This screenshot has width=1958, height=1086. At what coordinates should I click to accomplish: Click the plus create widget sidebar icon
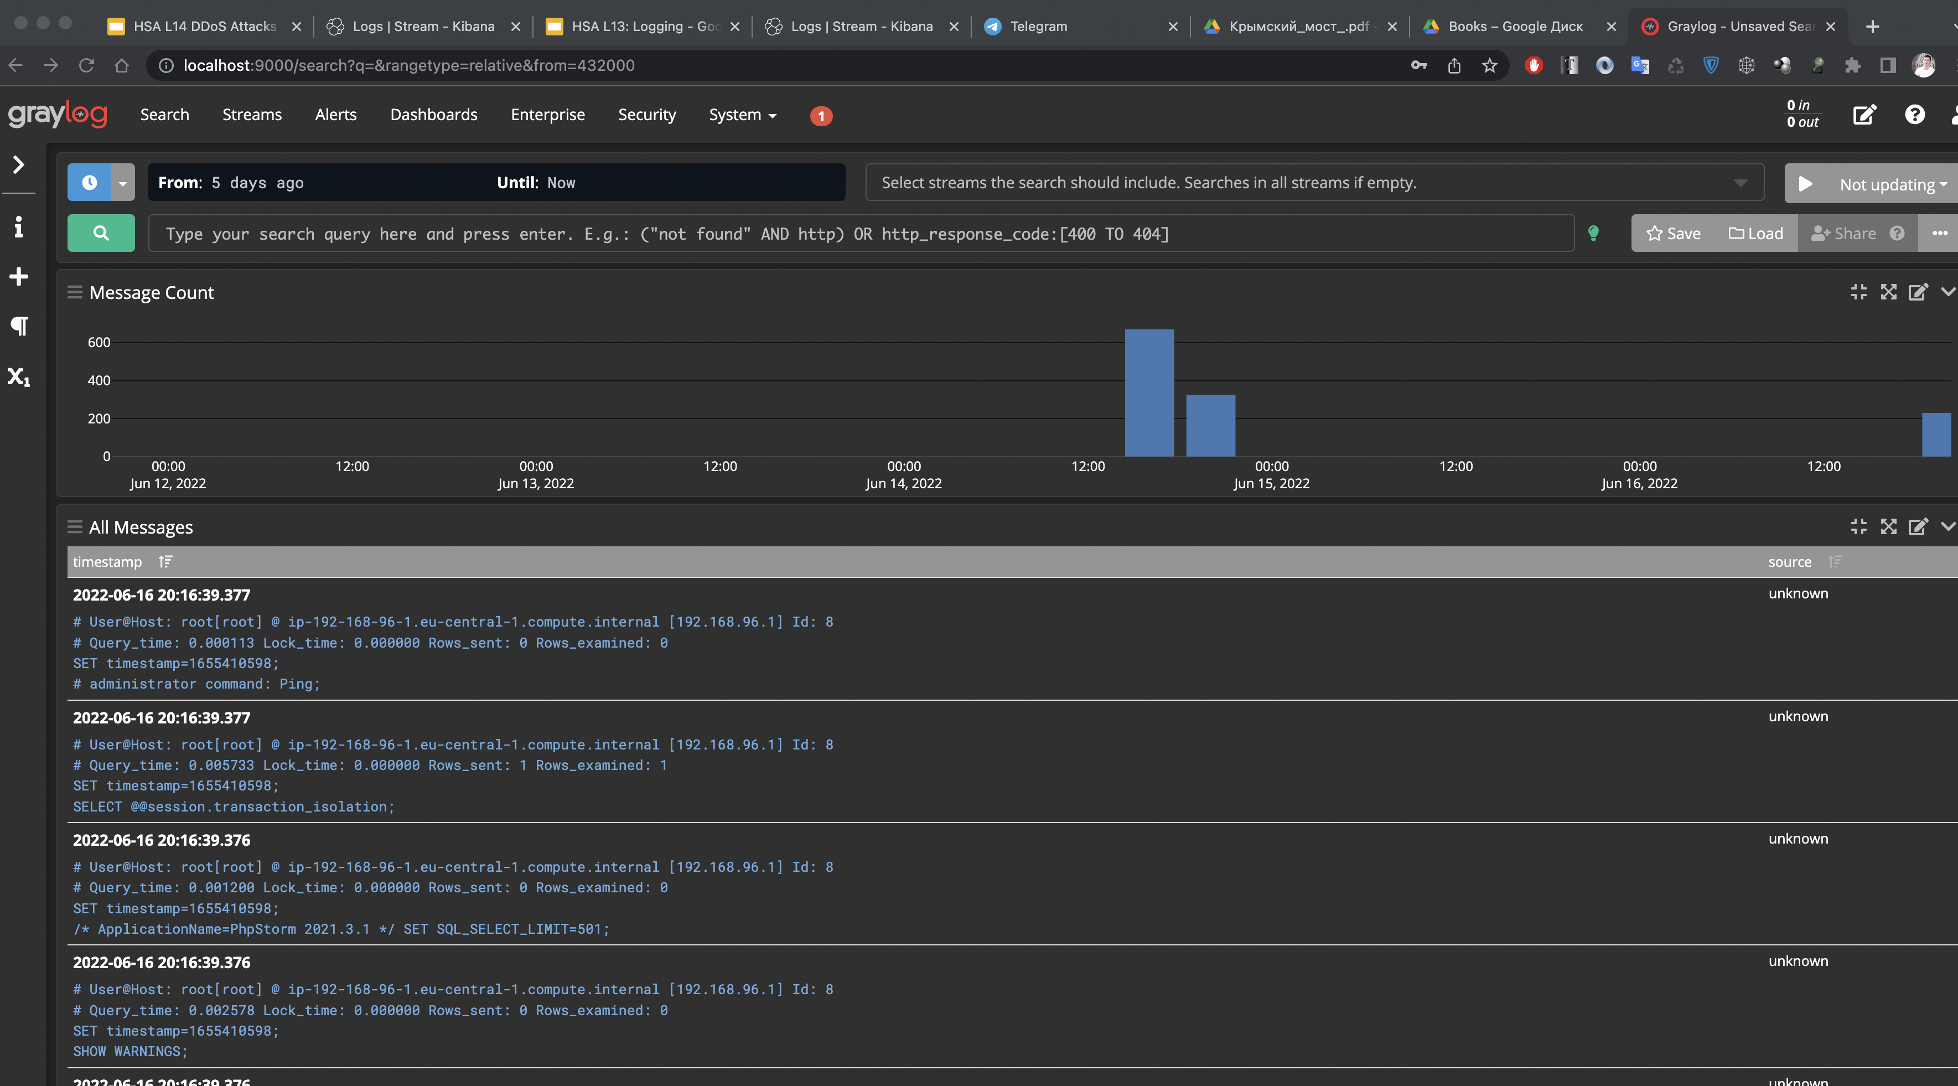(19, 277)
